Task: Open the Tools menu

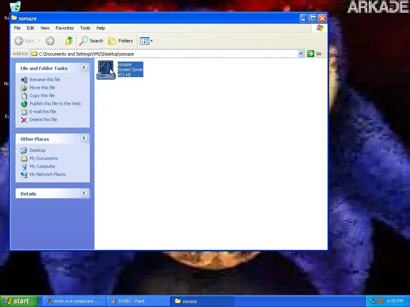Action: point(85,28)
